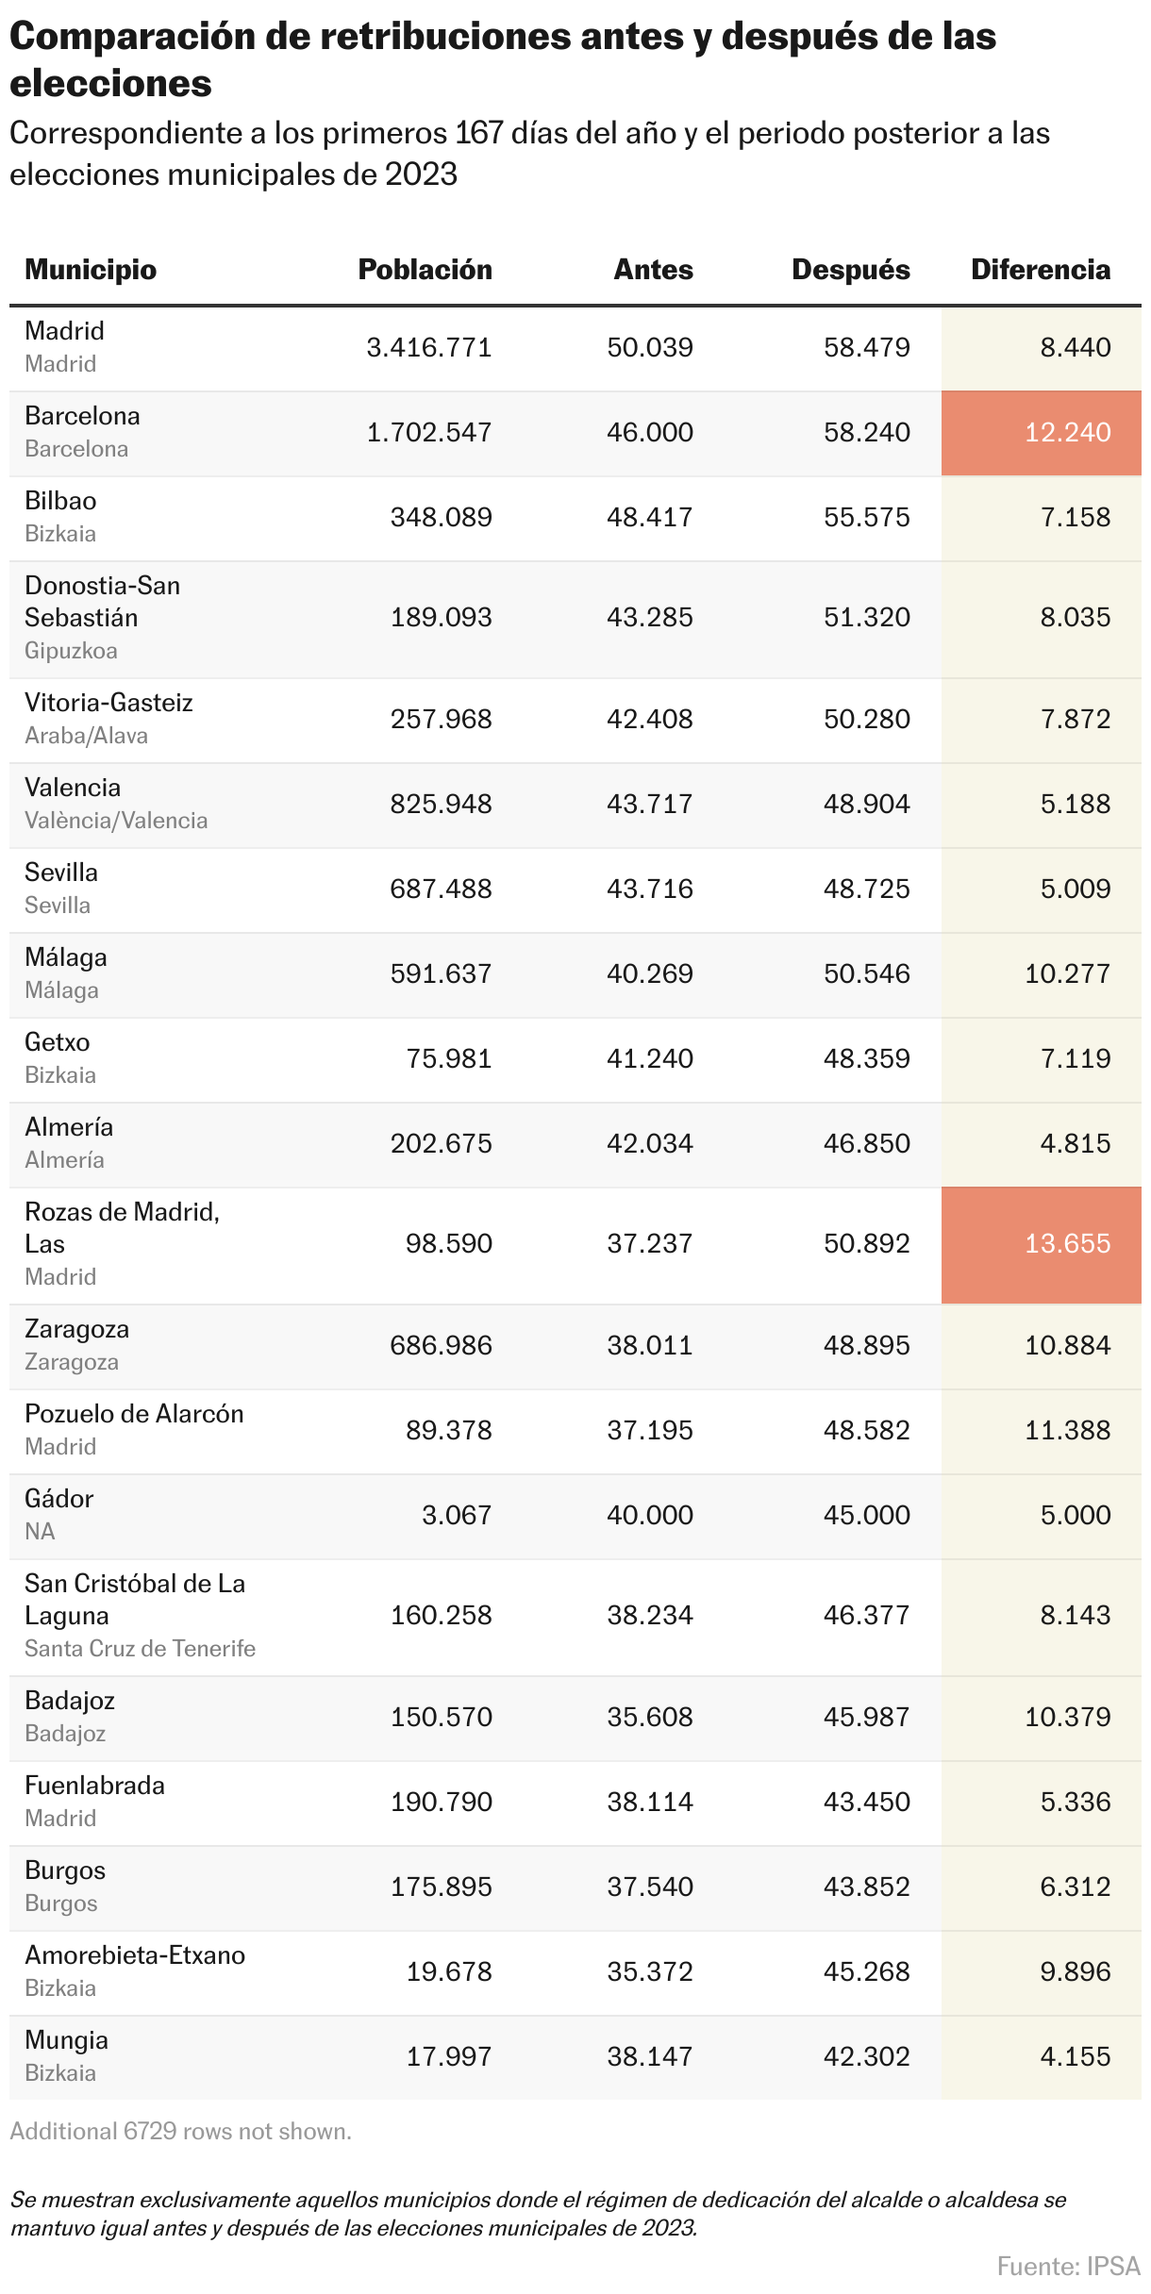Sort by the Población column header
Viewport: 1151px width, 2294px height.
tap(425, 270)
